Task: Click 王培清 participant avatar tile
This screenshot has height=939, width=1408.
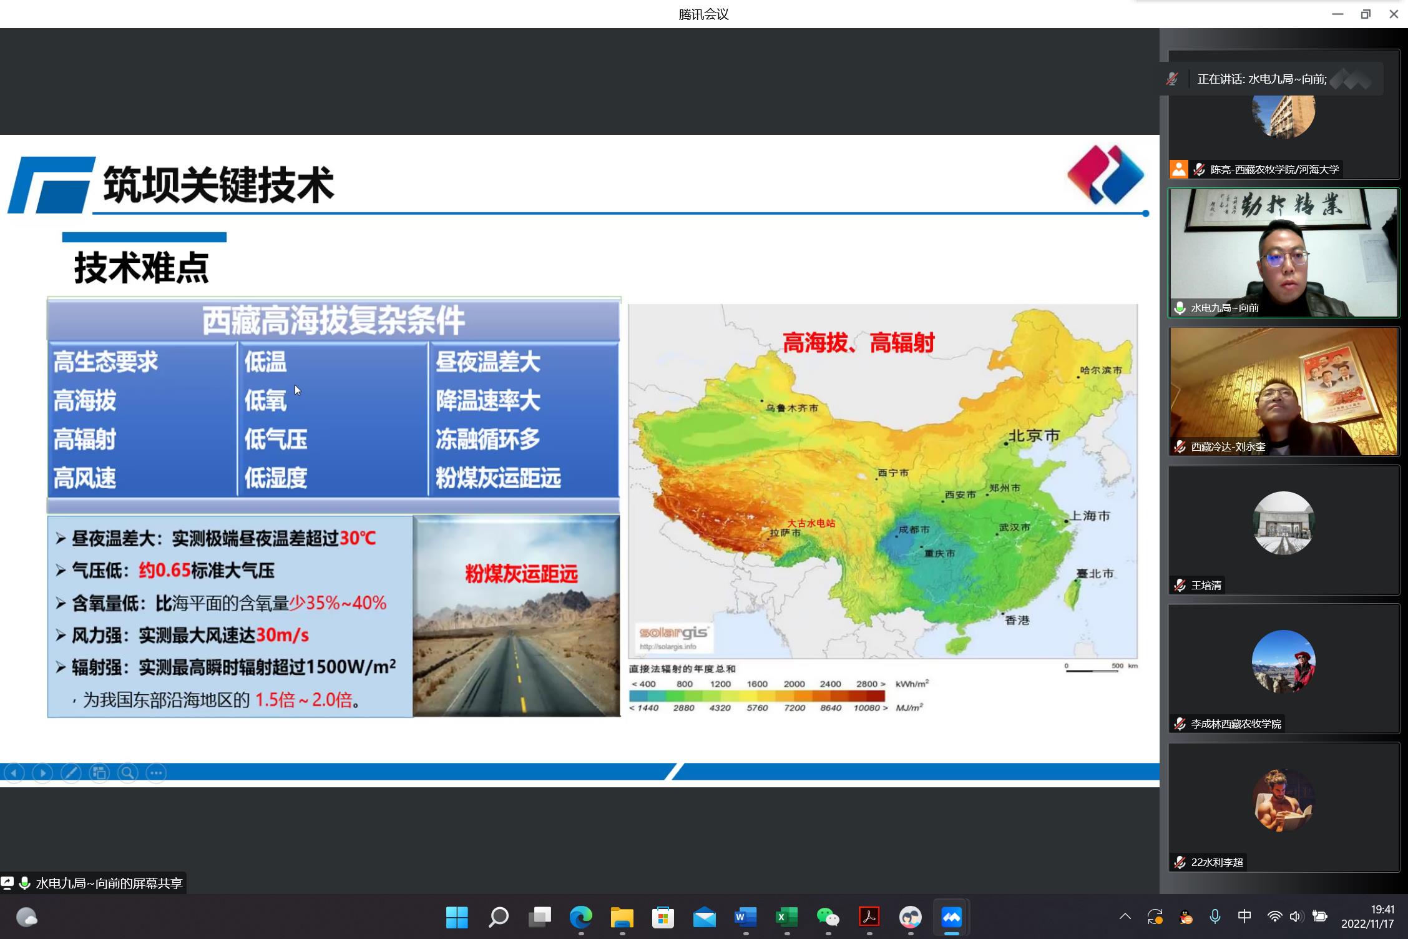Action: 1283,523
